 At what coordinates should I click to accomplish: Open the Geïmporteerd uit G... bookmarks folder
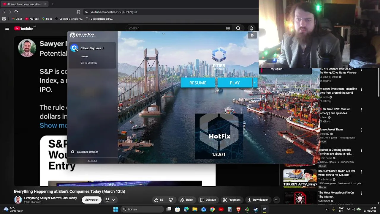click(x=99, y=19)
